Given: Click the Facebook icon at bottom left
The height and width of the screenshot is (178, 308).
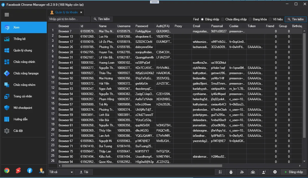Looking at the screenshot, I should pos(30,170).
